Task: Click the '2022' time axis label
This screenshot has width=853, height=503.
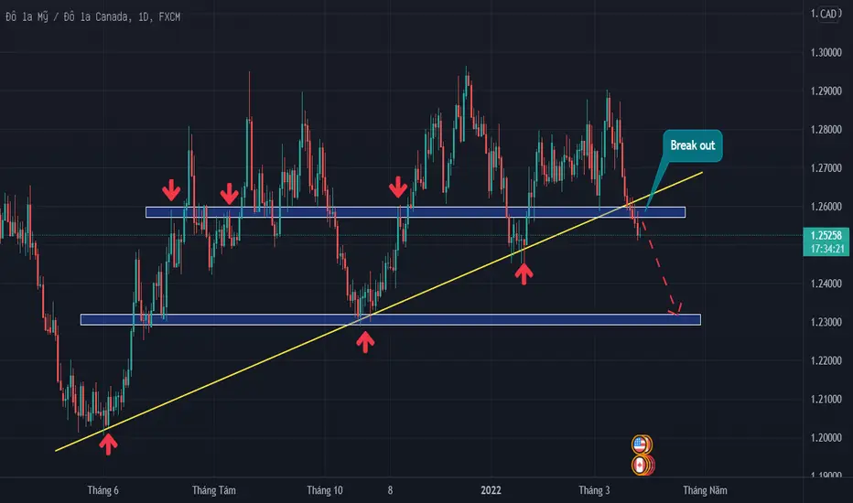Action: (491, 490)
